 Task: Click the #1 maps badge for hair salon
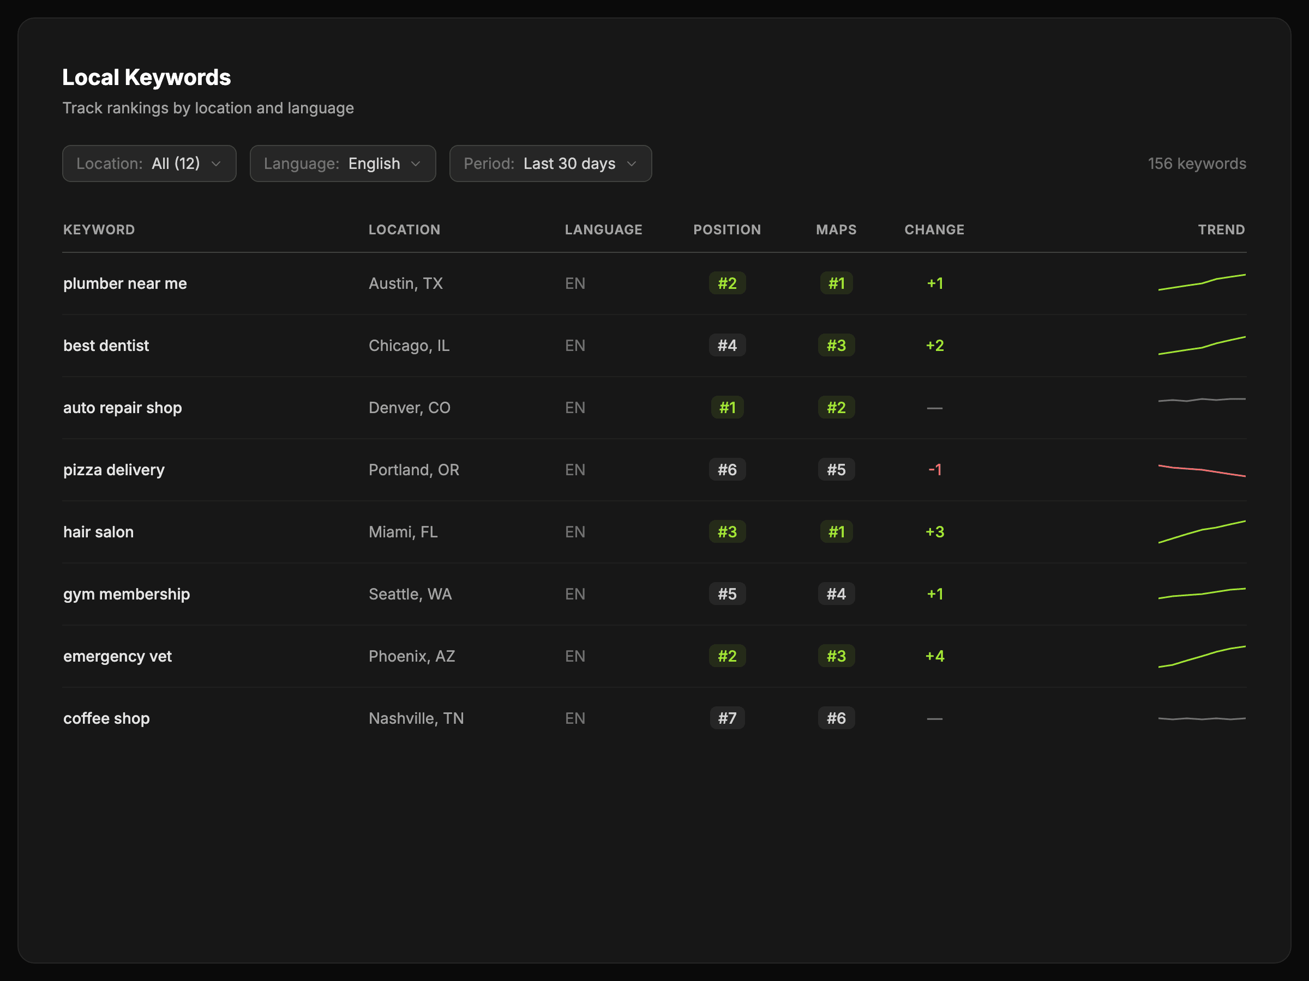836,531
